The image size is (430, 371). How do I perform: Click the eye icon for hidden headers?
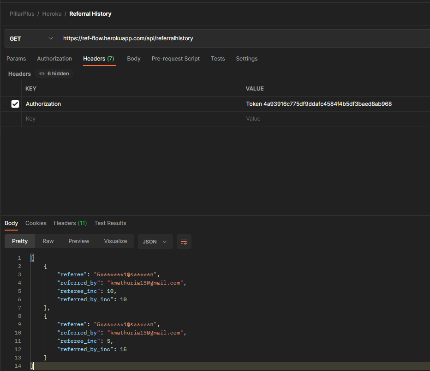click(42, 74)
